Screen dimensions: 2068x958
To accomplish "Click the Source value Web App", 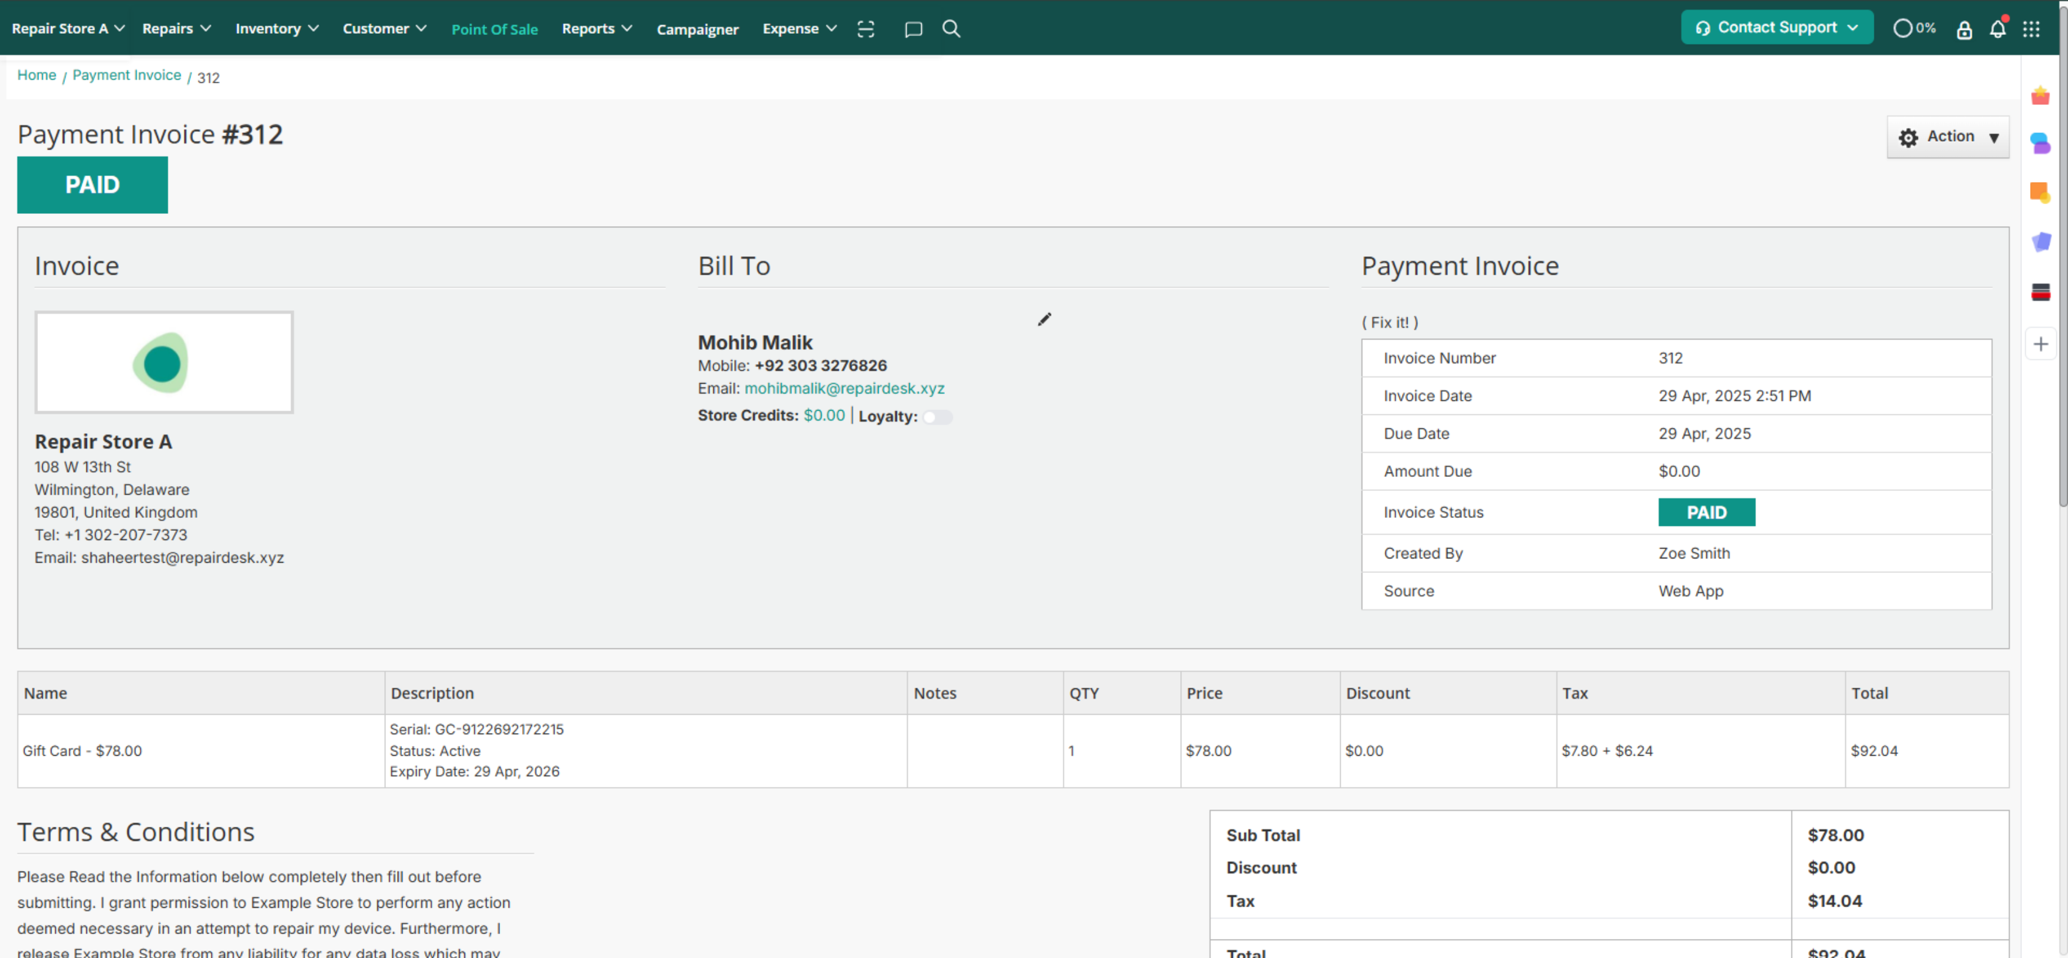I will coord(1691,591).
